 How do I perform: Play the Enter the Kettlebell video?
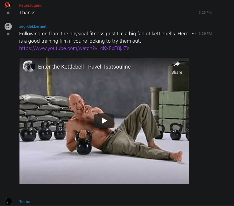pos(104,120)
